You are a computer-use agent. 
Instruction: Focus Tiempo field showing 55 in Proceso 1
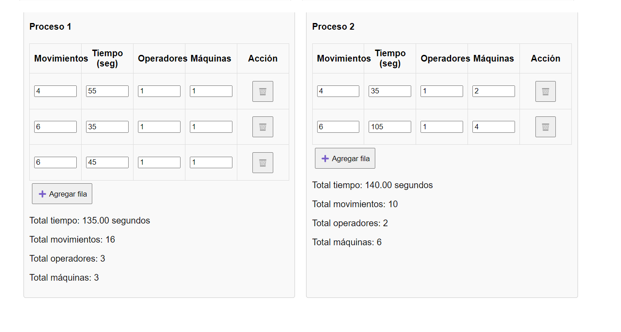tap(107, 91)
